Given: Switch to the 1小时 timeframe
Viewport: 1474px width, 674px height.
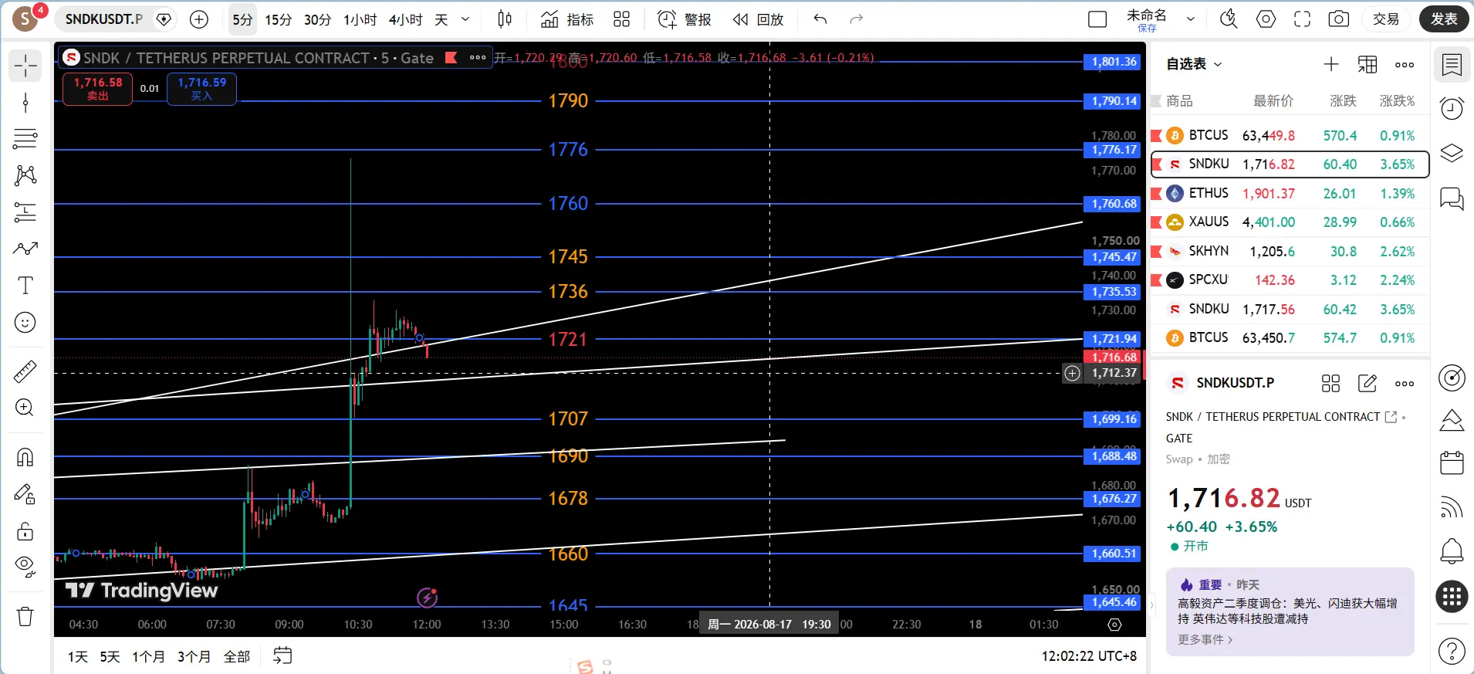Looking at the screenshot, I should 360,19.
